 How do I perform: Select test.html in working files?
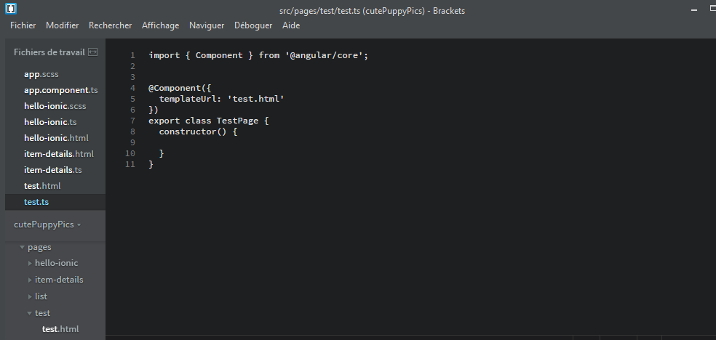42,186
